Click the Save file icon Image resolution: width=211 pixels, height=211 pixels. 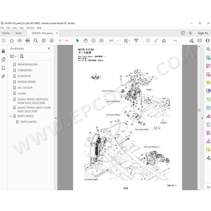tap(4, 40)
